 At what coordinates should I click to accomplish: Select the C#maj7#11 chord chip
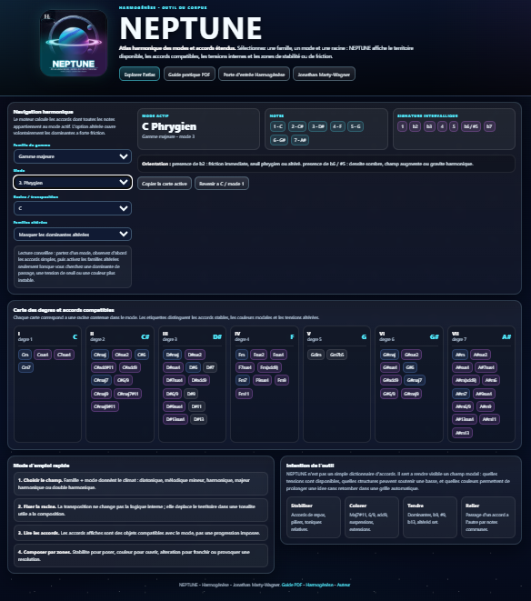pyautogui.click(x=128, y=394)
